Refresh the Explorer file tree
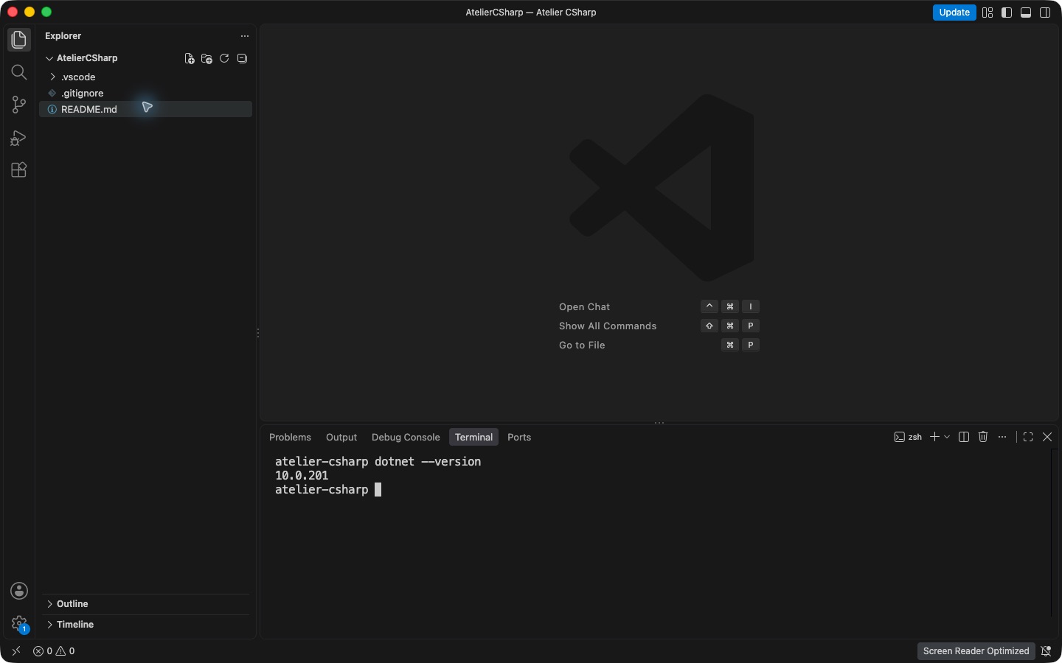 click(224, 58)
